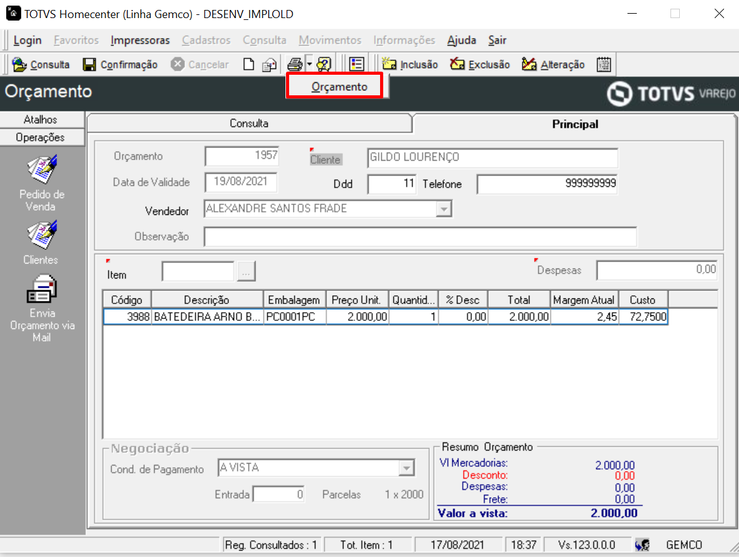The height and width of the screenshot is (557, 739).
Task: Expand the Vendedor dropdown
Action: point(443,209)
